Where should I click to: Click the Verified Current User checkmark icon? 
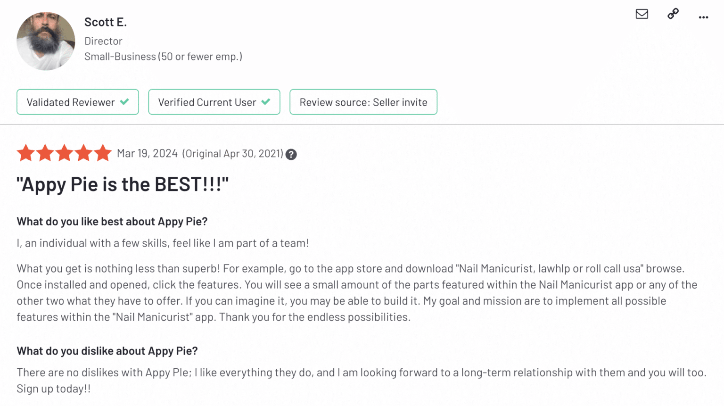[x=266, y=102]
